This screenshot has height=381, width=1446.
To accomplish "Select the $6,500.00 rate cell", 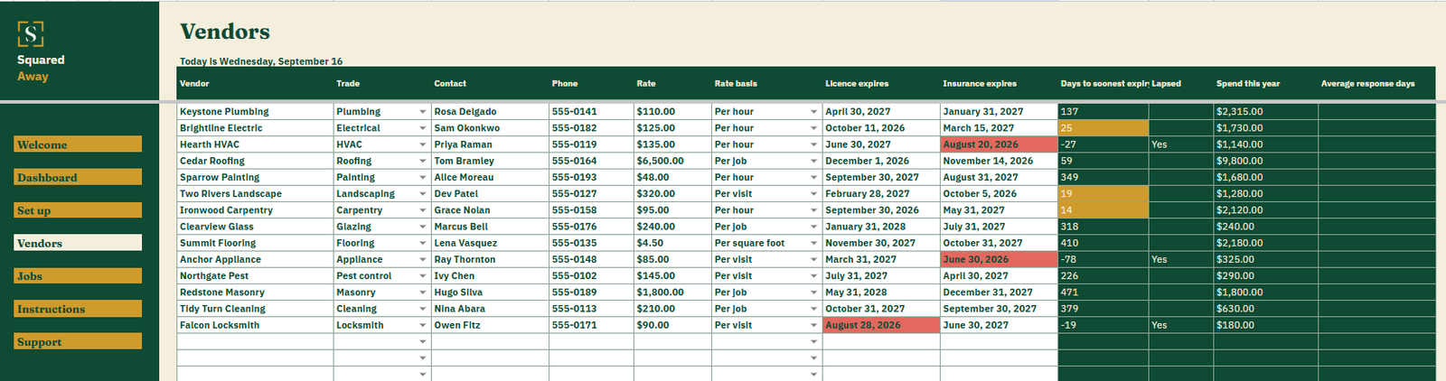I will 672,161.
